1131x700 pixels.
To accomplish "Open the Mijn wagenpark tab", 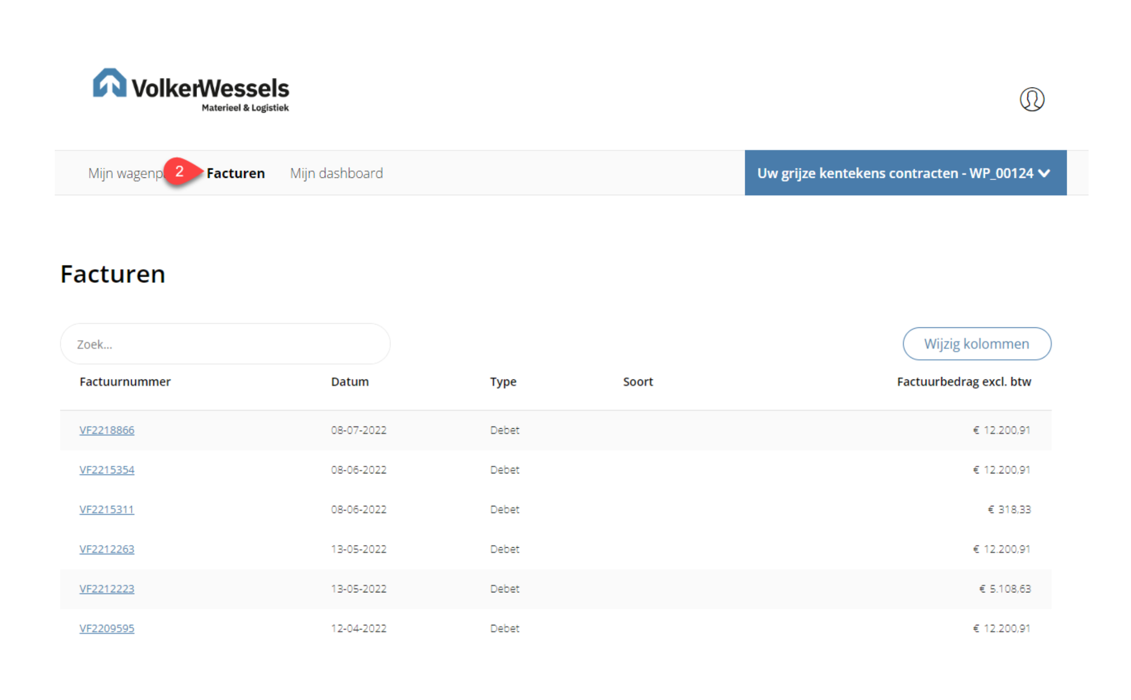I will [126, 173].
